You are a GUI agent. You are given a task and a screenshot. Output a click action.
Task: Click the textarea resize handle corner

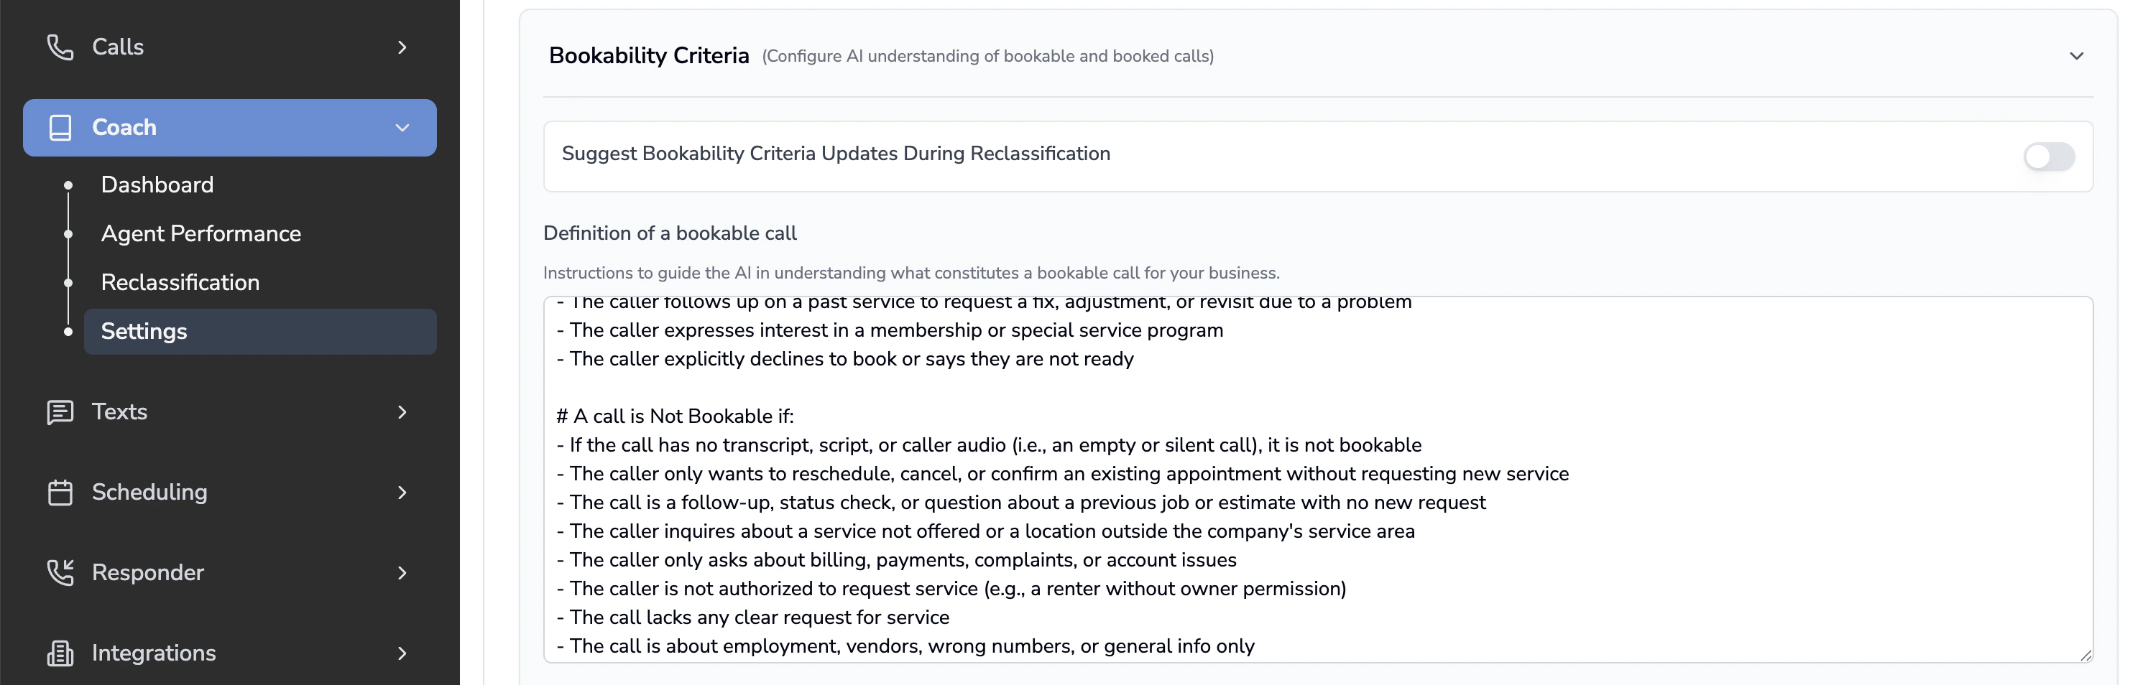2085,655
